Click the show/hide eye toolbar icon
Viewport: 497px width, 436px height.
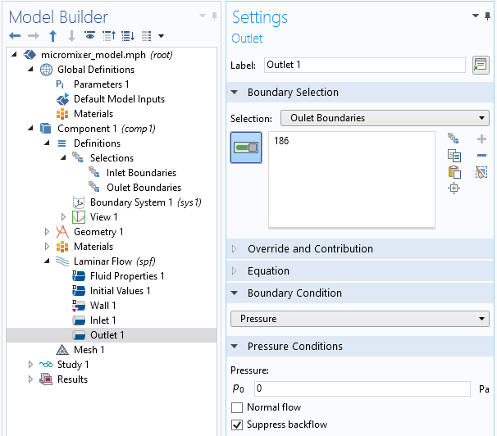coord(90,35)
